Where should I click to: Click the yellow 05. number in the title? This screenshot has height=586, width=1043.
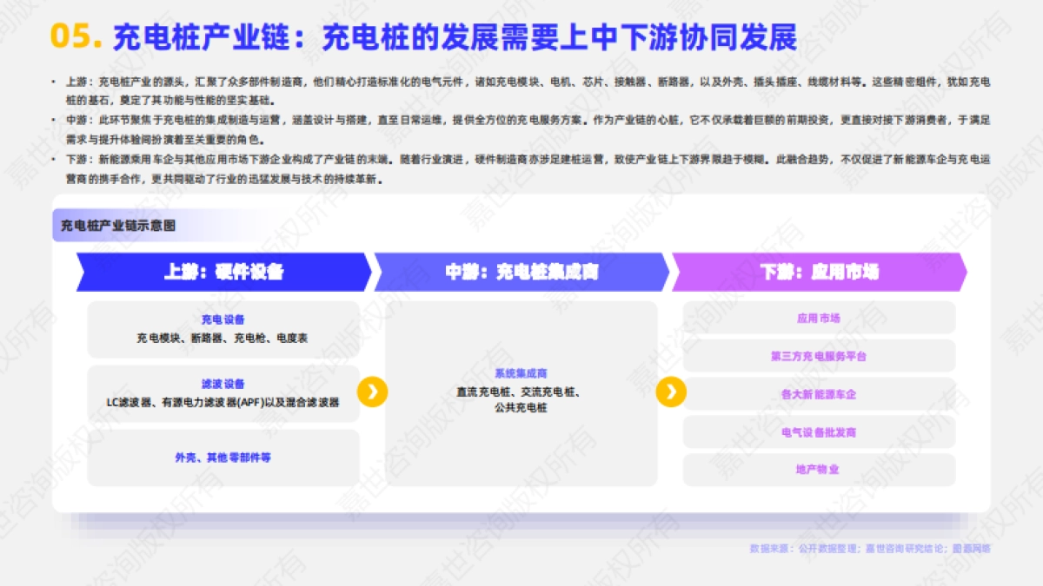[76, 37]
